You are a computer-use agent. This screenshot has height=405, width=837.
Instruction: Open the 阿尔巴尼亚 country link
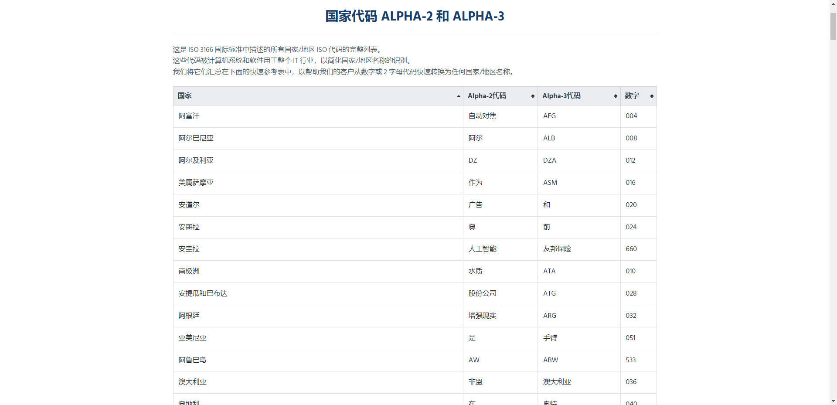pos(195,138)
